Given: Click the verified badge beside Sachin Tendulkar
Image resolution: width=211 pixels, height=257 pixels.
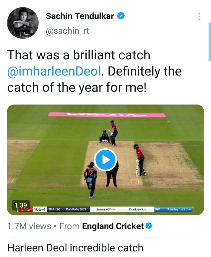Looking at the screenshot, I should pos(121,16).
